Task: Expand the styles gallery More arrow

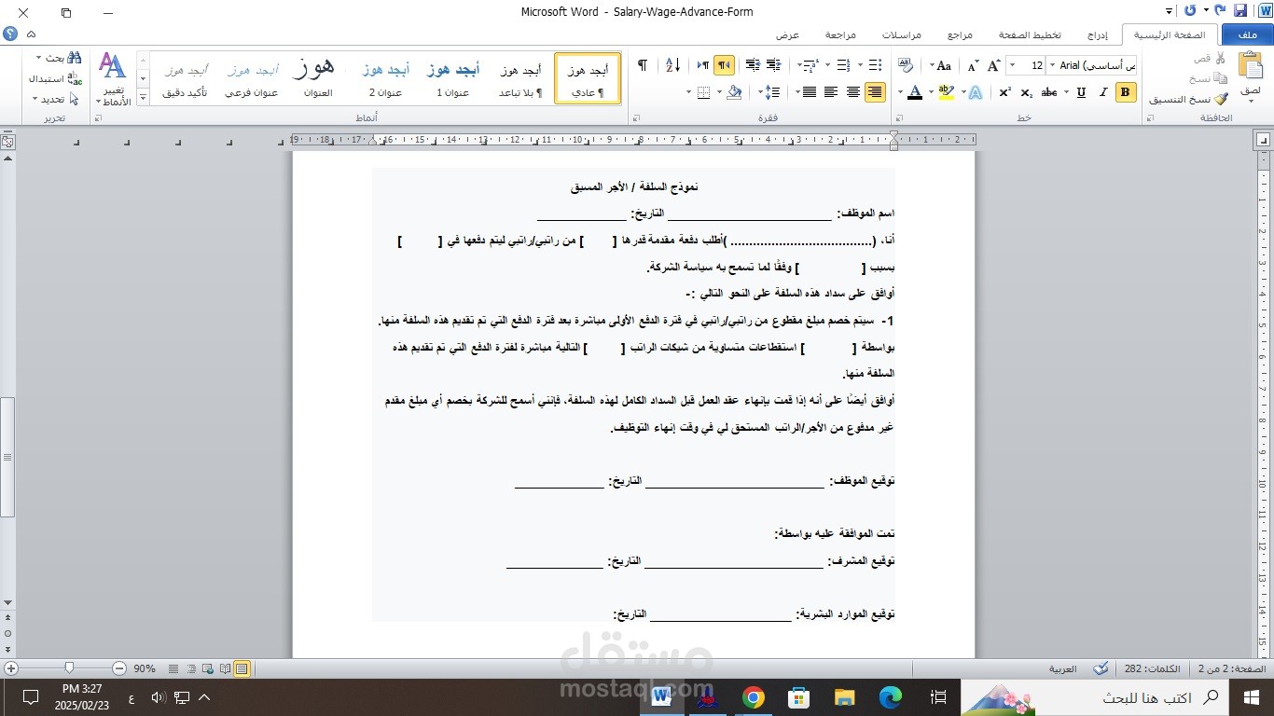Action: click(143, 99)
